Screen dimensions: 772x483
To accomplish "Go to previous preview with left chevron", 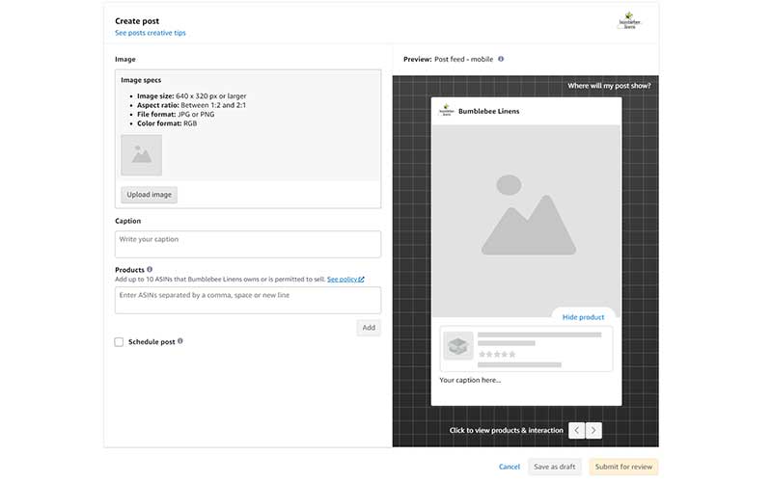I will [576, 430].
